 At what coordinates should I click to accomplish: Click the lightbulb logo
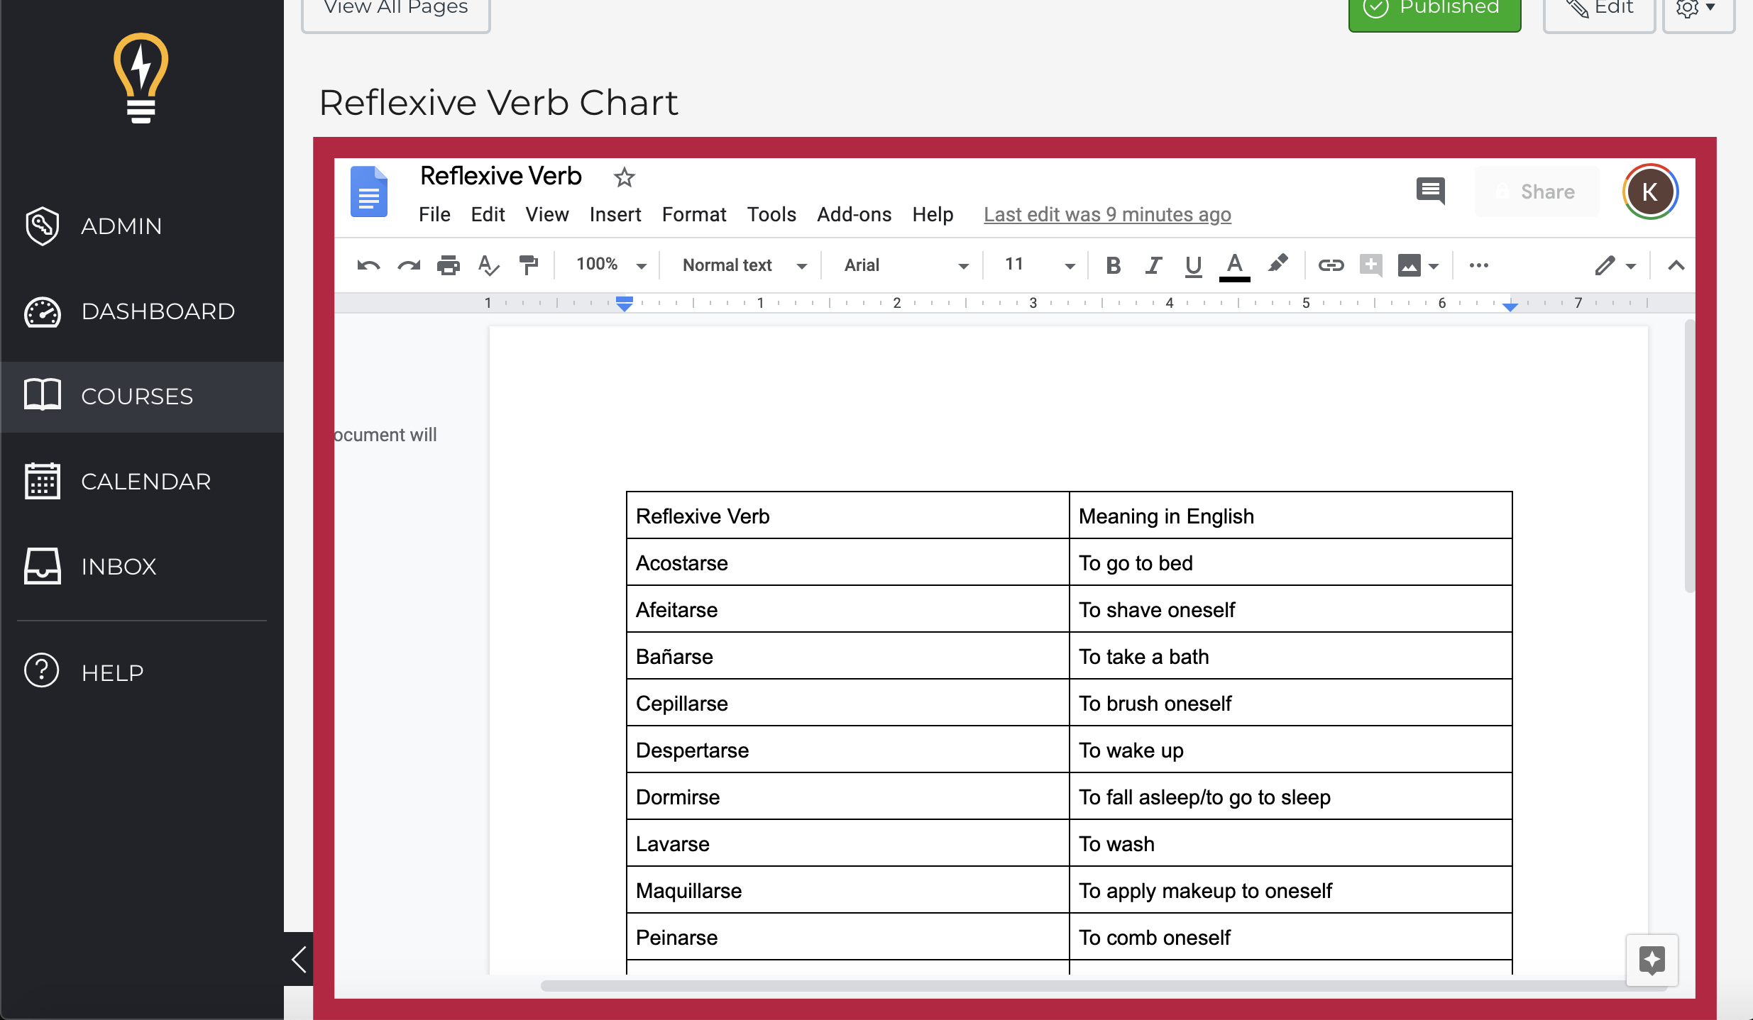pos(141,78)
